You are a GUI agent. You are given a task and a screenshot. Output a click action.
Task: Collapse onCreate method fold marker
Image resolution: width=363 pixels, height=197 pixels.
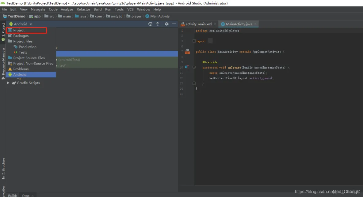194,67
